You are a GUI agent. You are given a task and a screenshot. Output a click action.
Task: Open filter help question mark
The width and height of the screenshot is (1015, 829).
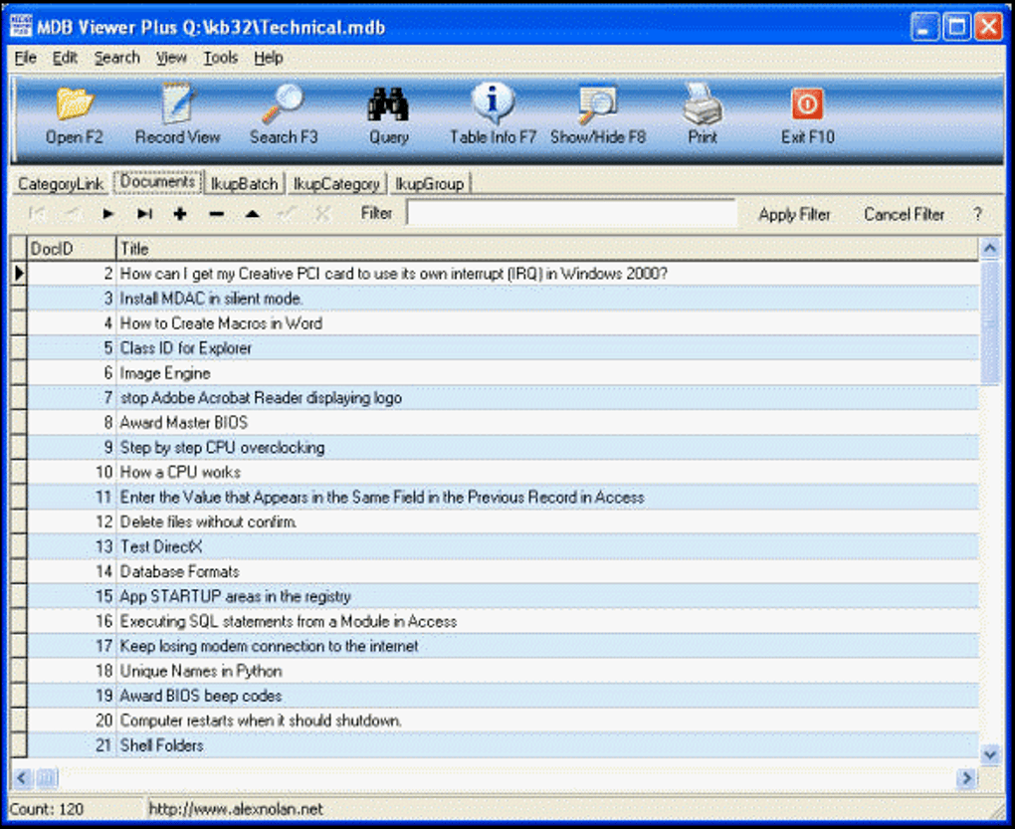(x=977, y=214)
